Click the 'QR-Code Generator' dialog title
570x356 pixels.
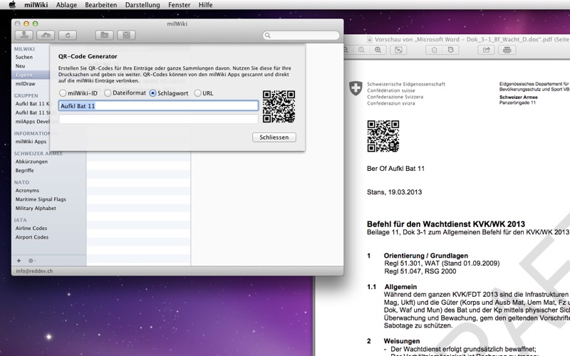88,56
